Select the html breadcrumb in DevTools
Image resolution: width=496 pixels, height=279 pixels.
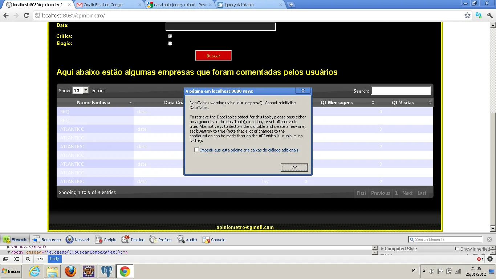[x=40, y=259]
